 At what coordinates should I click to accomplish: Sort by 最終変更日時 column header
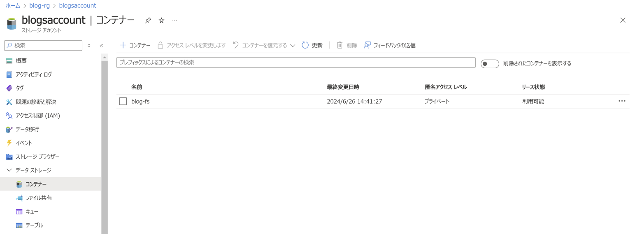343,87
